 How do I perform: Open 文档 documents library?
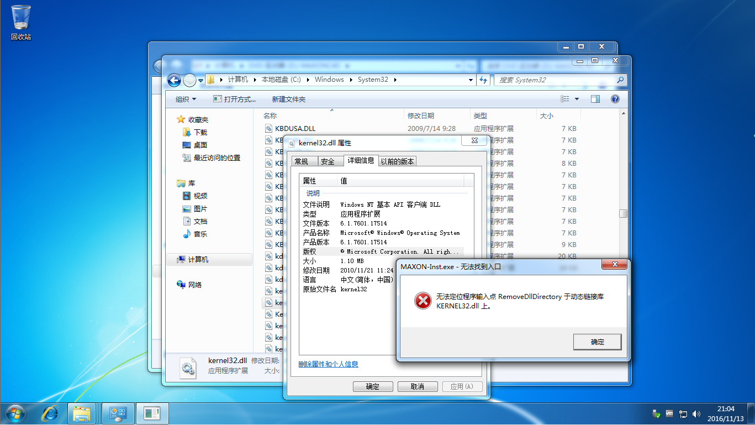coord(194,222)
